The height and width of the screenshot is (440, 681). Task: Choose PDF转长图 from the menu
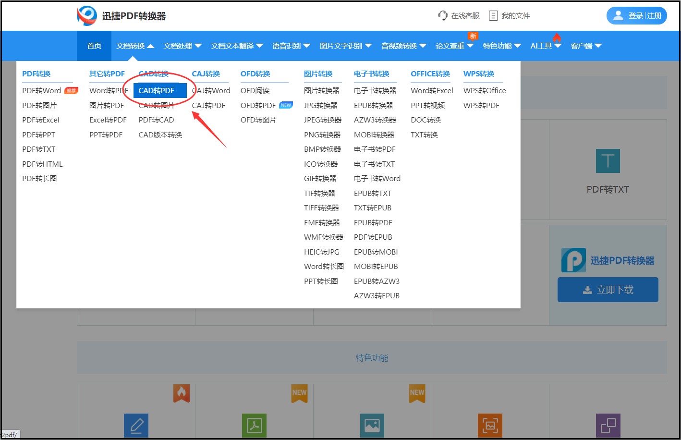click(x=39, y=178)
